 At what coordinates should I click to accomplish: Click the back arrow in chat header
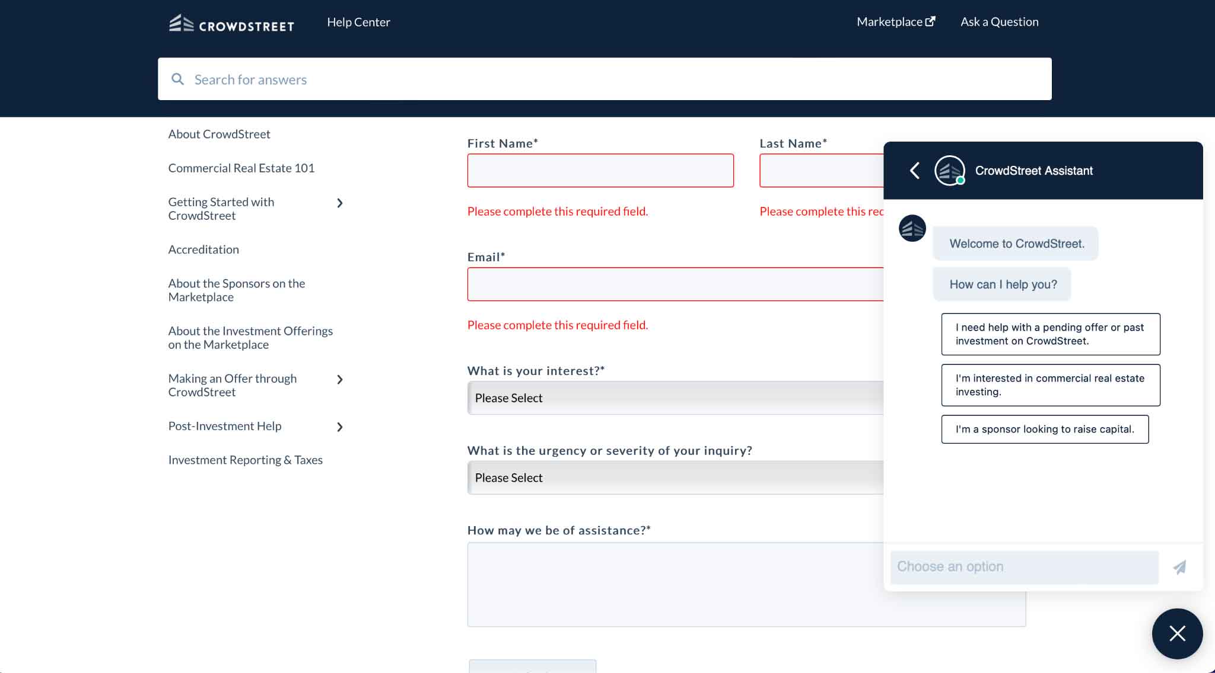[x=915, y=171]
